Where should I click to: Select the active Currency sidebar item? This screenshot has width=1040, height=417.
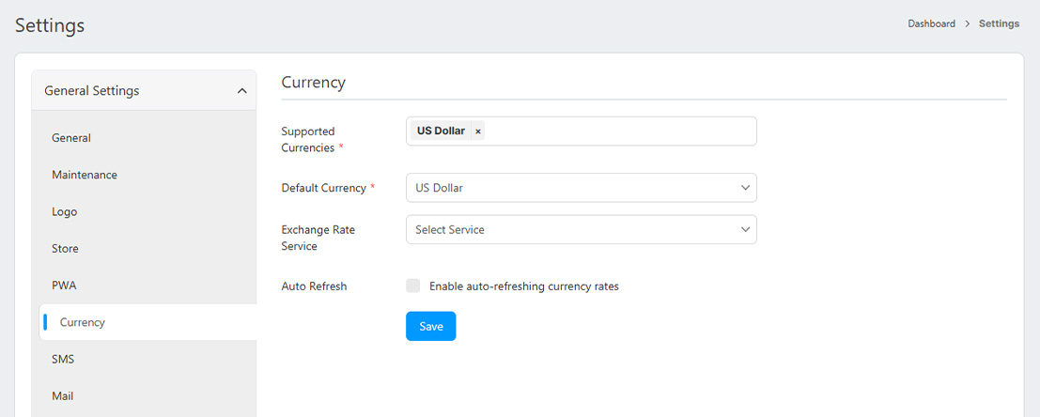[83, 322]
